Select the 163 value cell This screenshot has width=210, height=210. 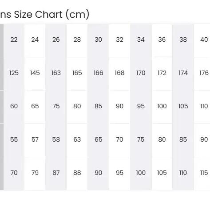click(56, 73)
